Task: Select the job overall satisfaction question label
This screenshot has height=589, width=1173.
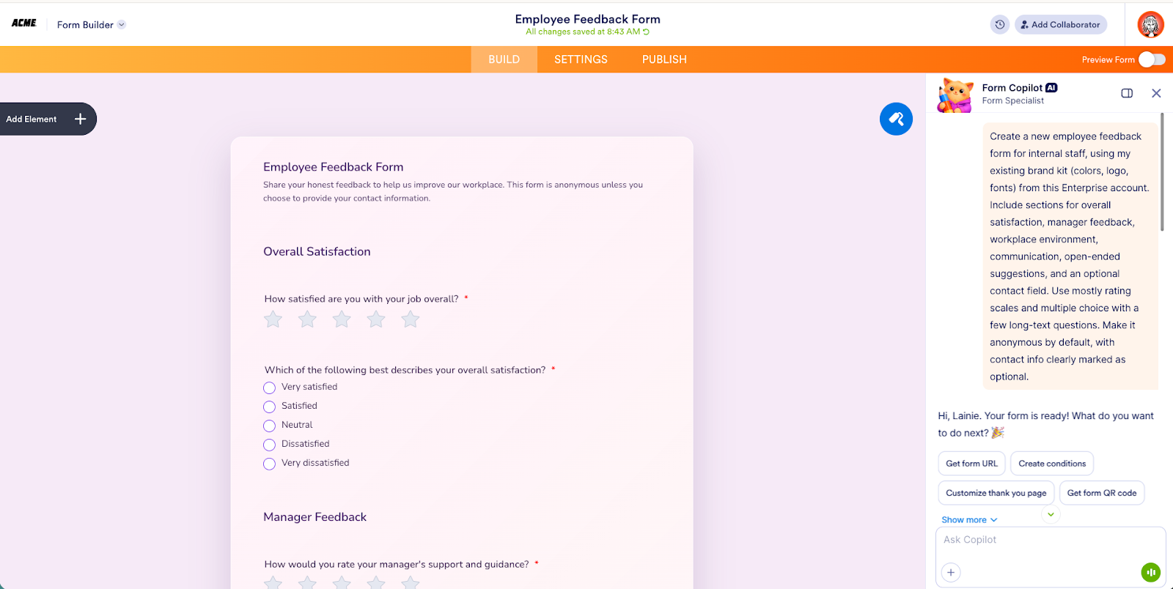Action: click(361, 299)
